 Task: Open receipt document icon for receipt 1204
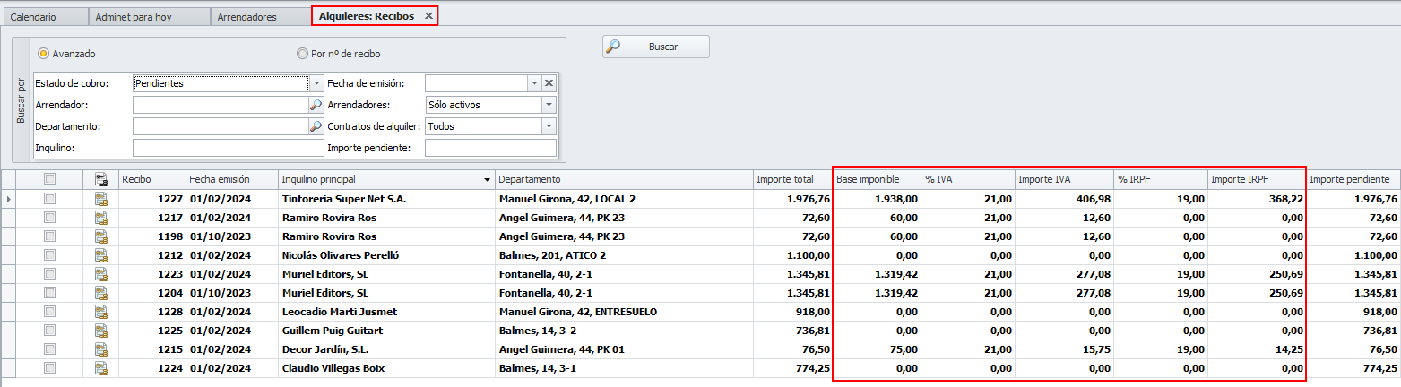[101, 292]
